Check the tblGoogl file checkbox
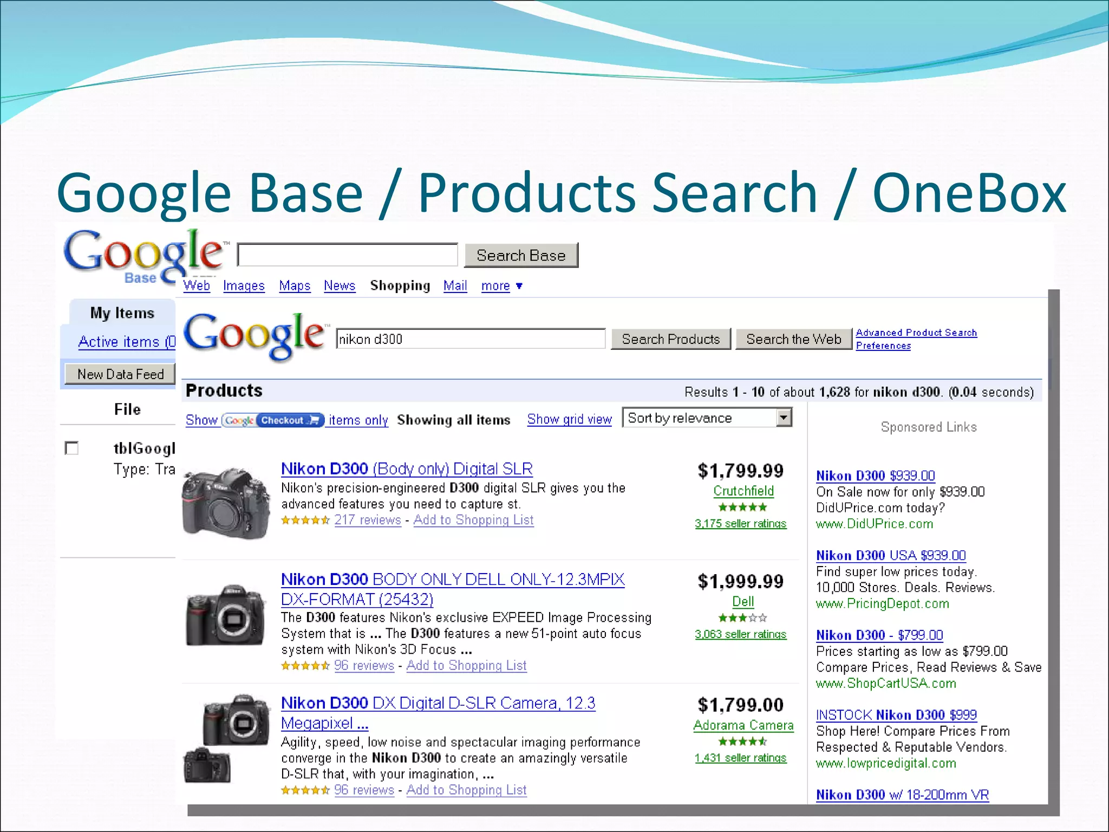The image size is (1109, 832). (x=71, y=448)
